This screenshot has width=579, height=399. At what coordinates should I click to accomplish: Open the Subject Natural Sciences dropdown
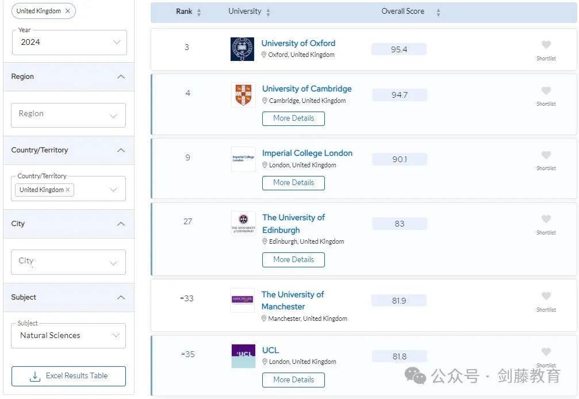[x=68, y=336]
